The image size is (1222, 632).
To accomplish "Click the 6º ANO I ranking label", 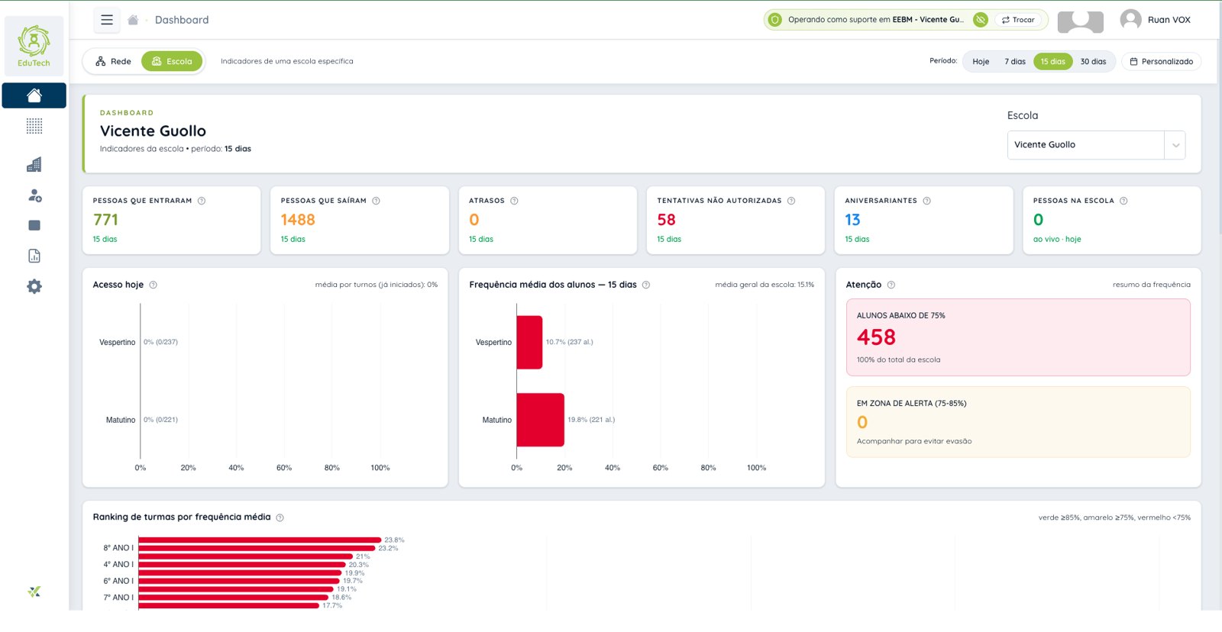I will [118, 581].
